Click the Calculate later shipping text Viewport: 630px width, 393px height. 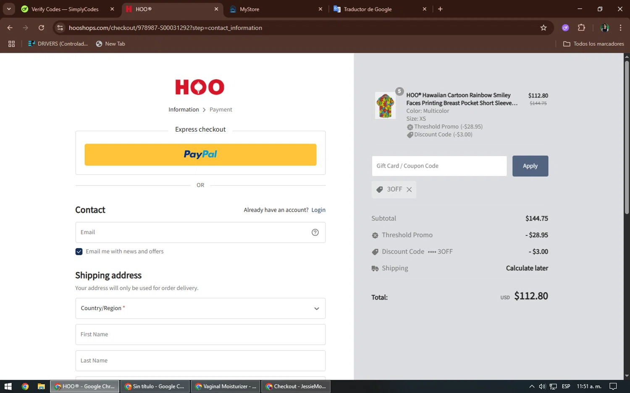click(527, 269)
